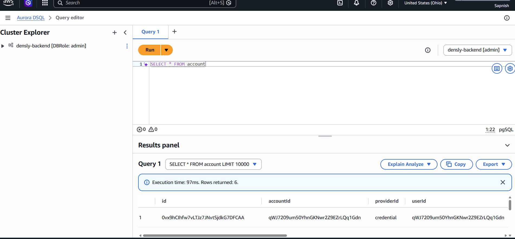
Task: Select the 0vx9hCIhfw7vLTJz7JNvtSjdkG7DFCAA id cell
Action: click(x=203, y=218)
